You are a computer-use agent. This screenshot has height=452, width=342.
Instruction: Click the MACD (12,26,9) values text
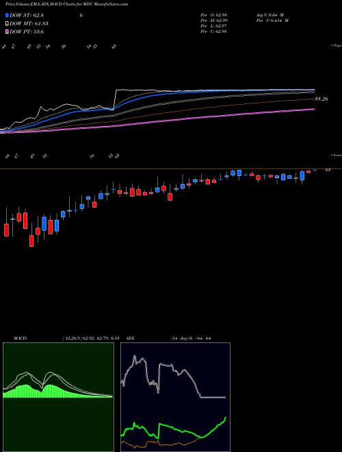coord(90,338)
